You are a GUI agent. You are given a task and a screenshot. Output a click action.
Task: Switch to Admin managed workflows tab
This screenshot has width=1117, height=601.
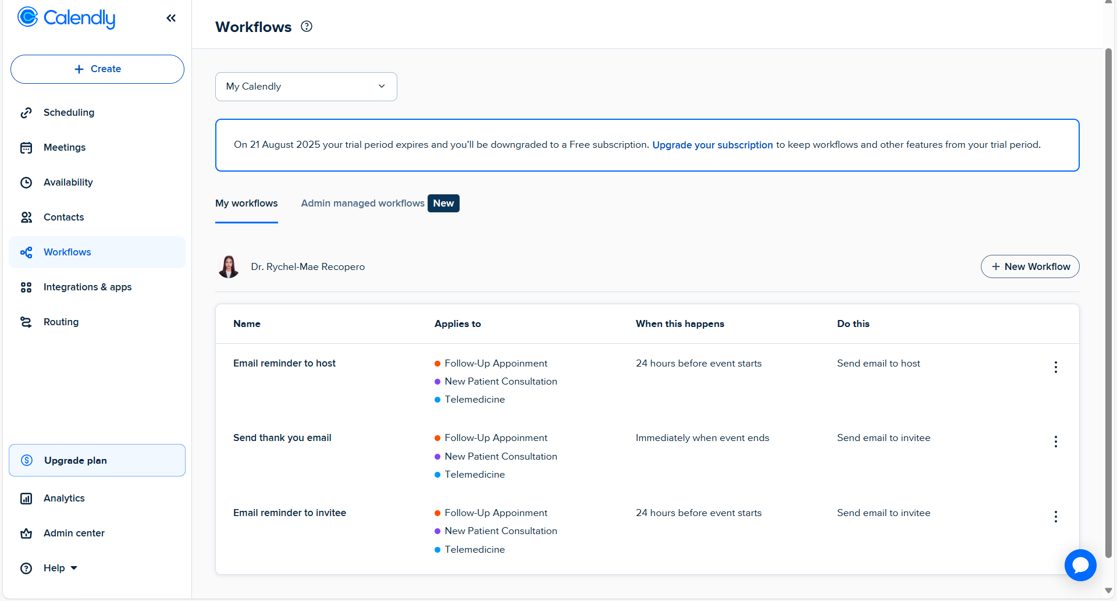(363, 203)
